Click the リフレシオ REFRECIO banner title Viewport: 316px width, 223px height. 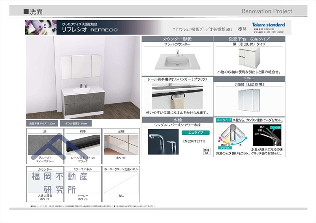tap(90, 30)
